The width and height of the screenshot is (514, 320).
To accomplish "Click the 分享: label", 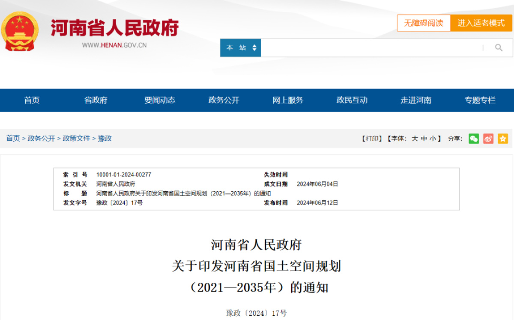I will click(x=455, y=139).
